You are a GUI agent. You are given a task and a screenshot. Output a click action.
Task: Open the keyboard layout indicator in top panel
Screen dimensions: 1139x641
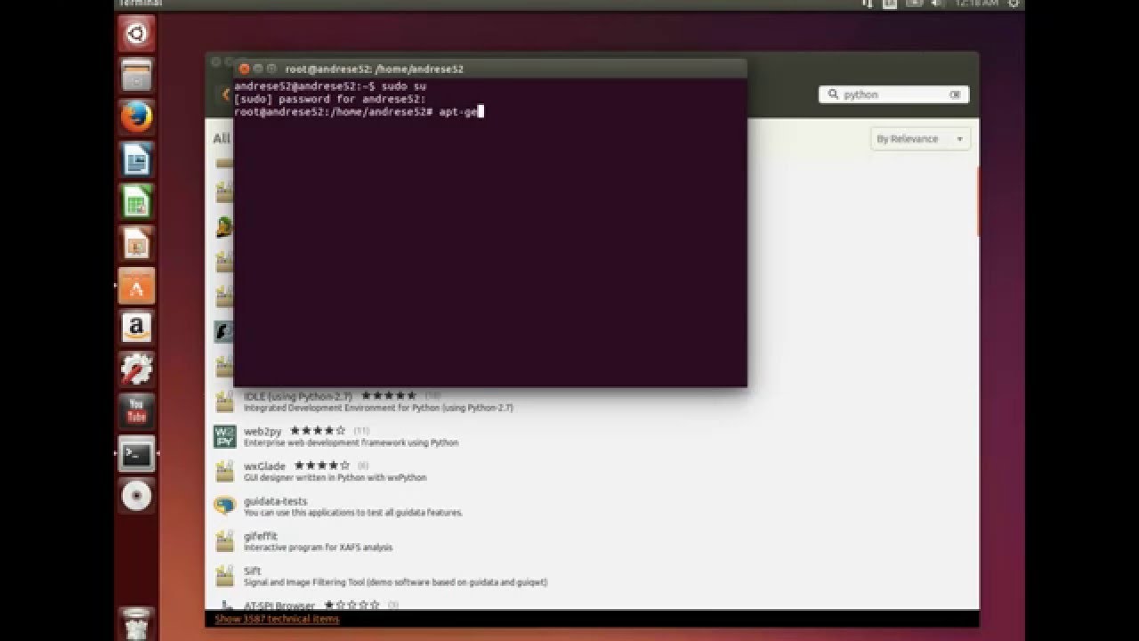pos(891,4)
